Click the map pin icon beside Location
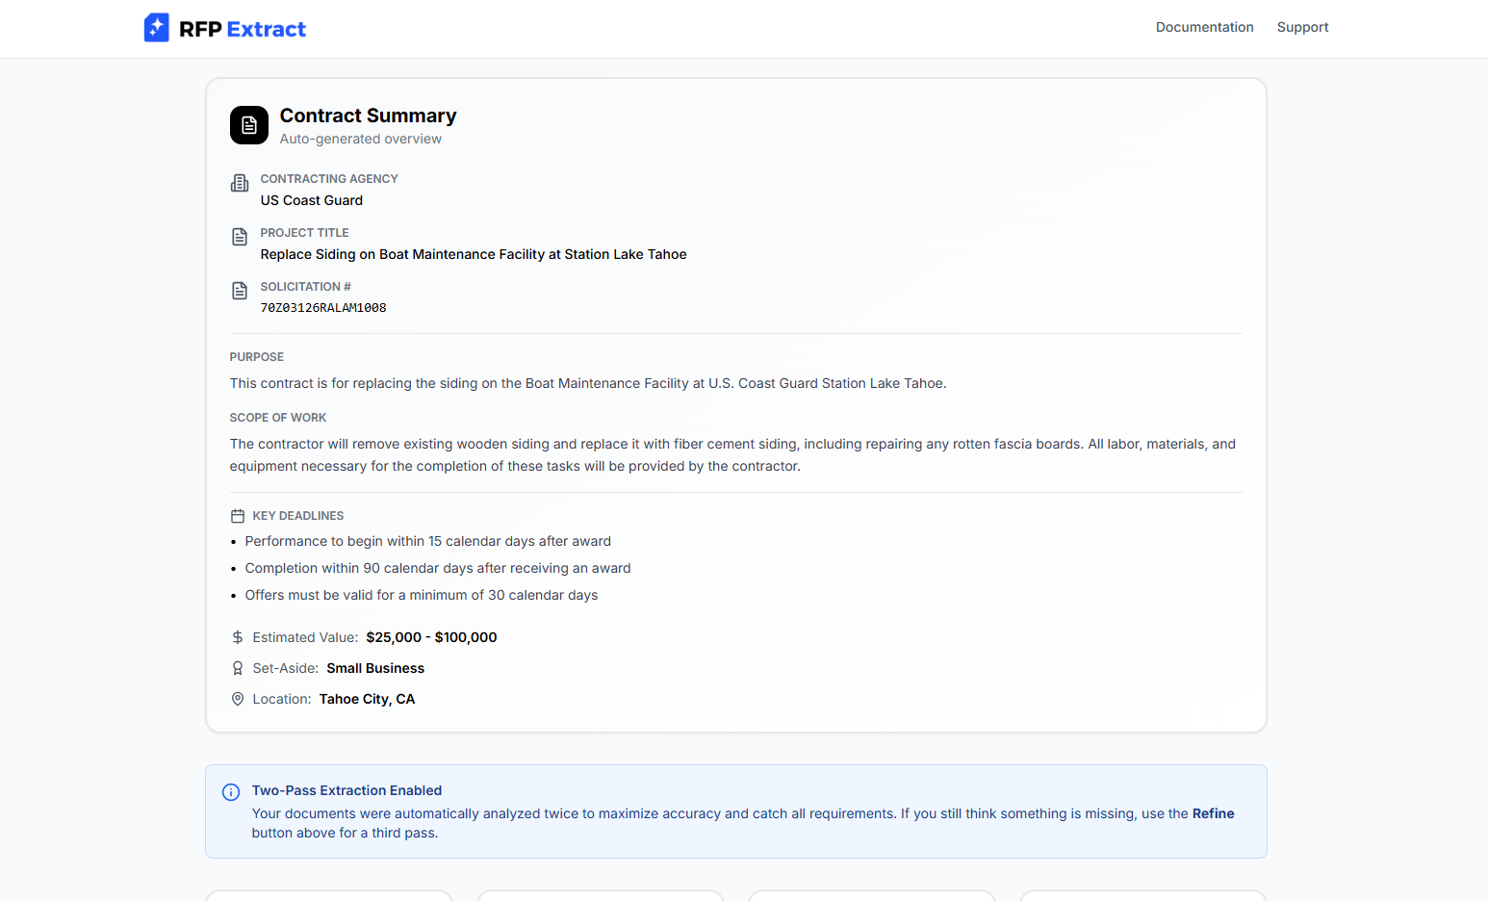1488x901 pixels. click(x=237, y=698)
